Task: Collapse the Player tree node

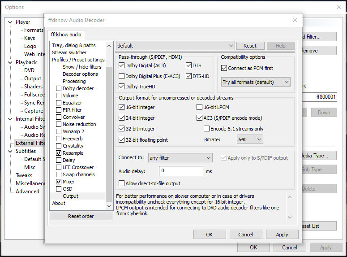Action: (10, 22)
